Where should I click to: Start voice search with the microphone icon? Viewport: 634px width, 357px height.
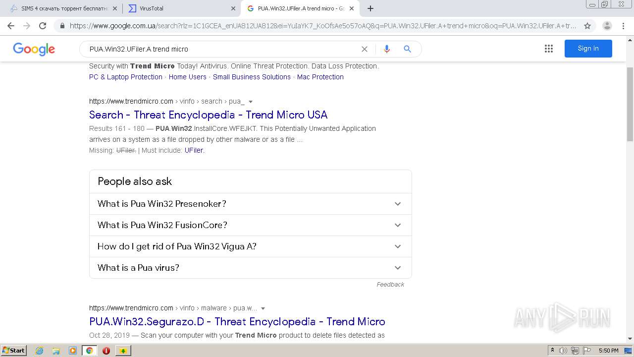click(387, 49)
